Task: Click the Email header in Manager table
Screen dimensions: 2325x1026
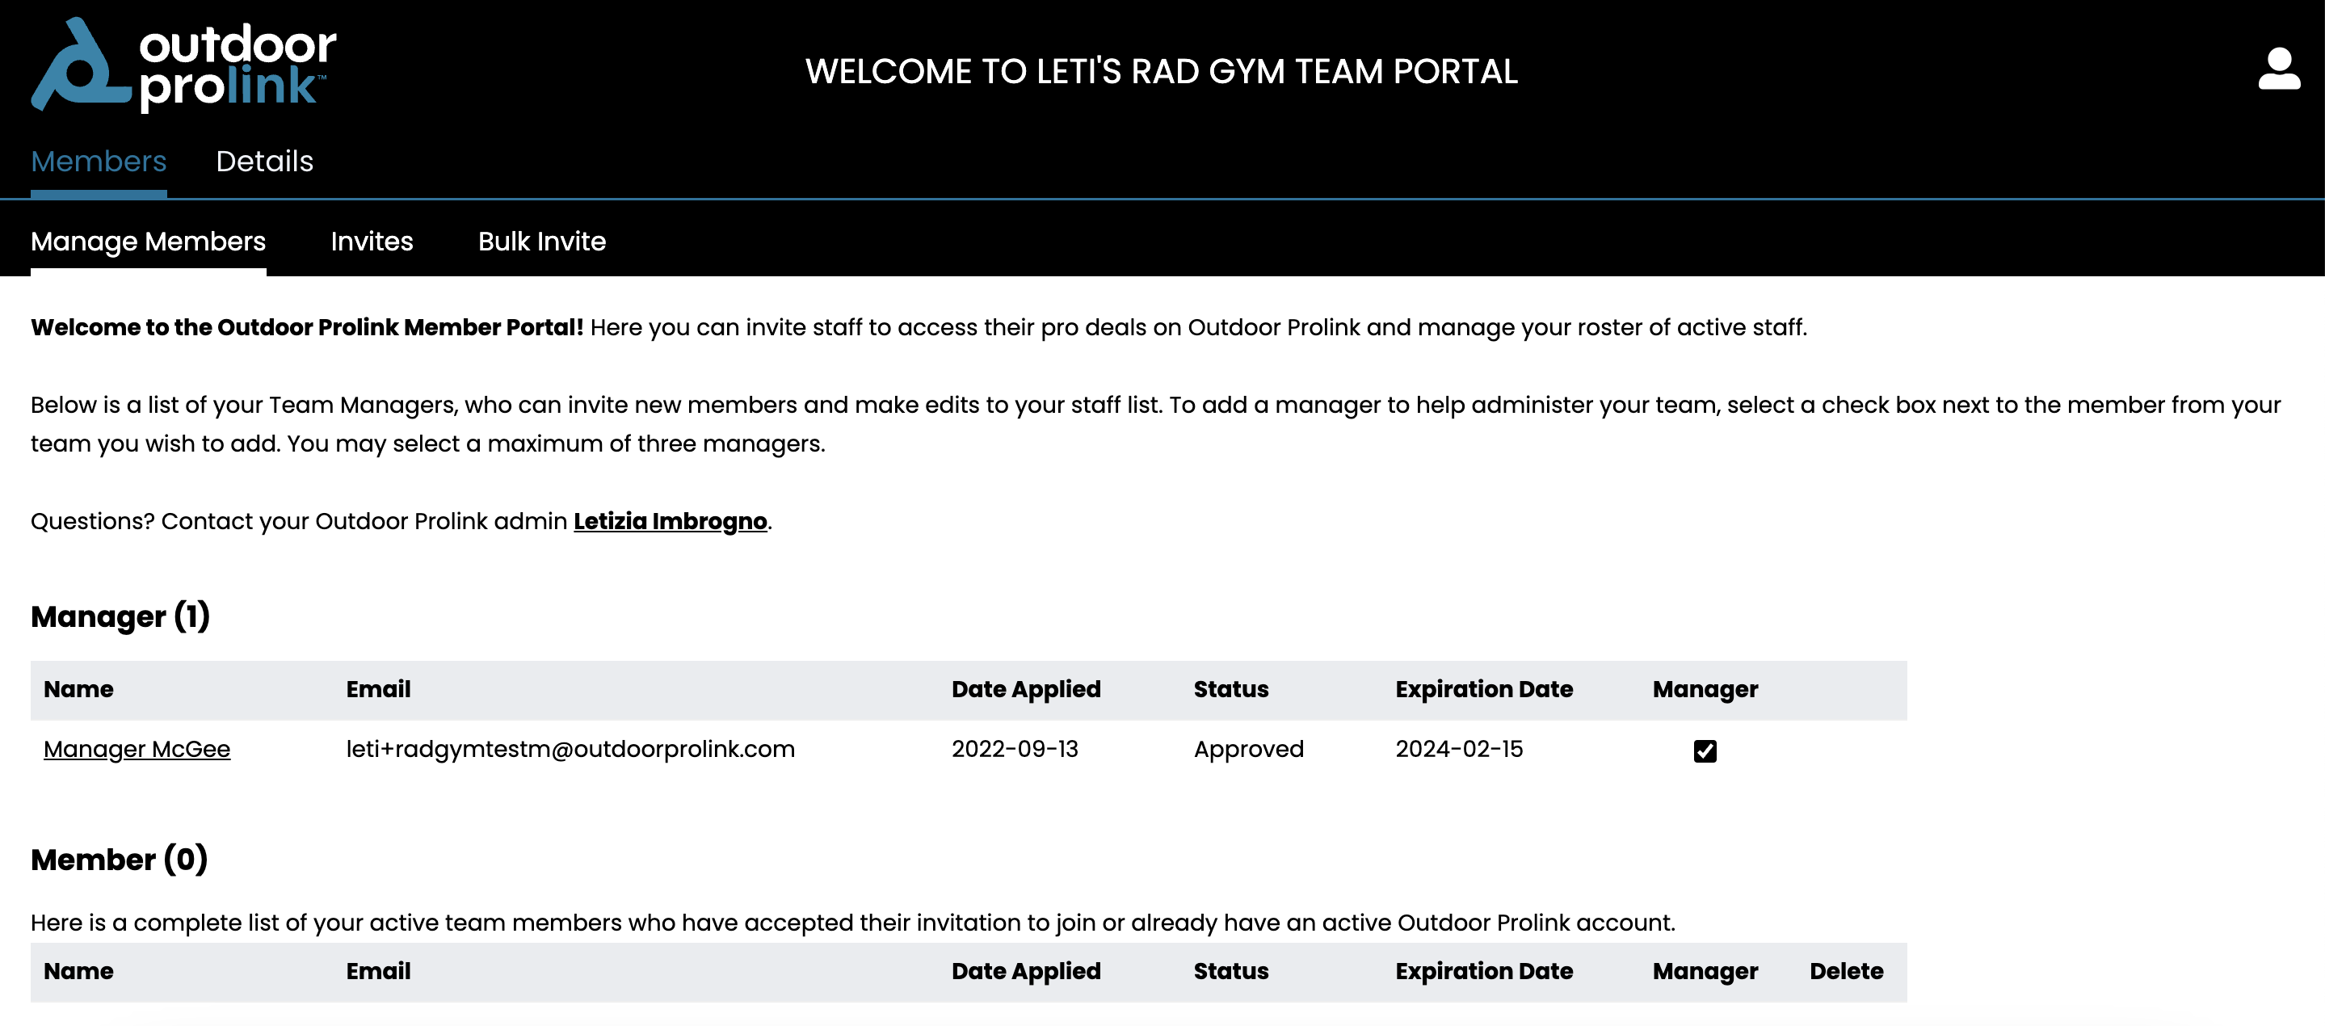Action: click(378, 689)
